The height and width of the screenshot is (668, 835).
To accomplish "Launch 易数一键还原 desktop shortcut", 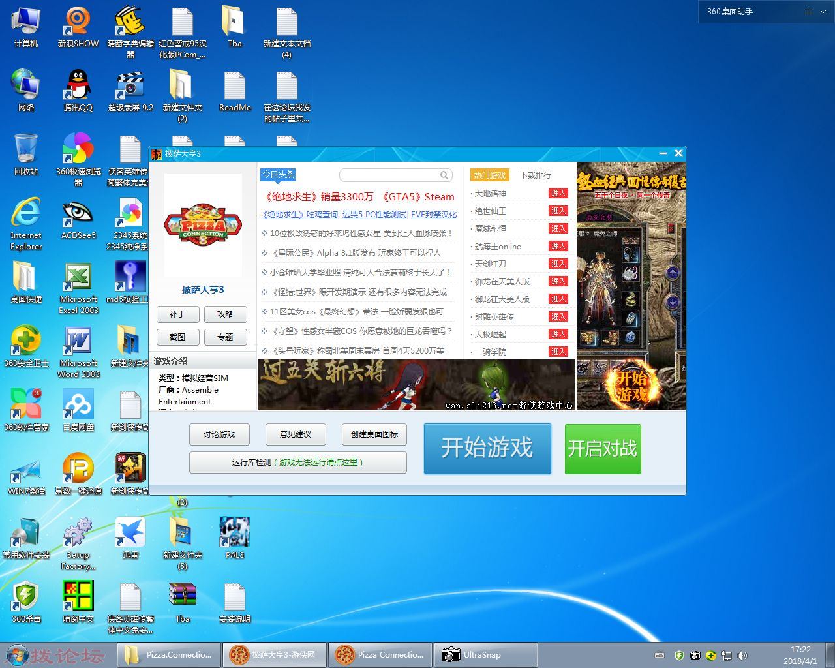I will point(78,474).
